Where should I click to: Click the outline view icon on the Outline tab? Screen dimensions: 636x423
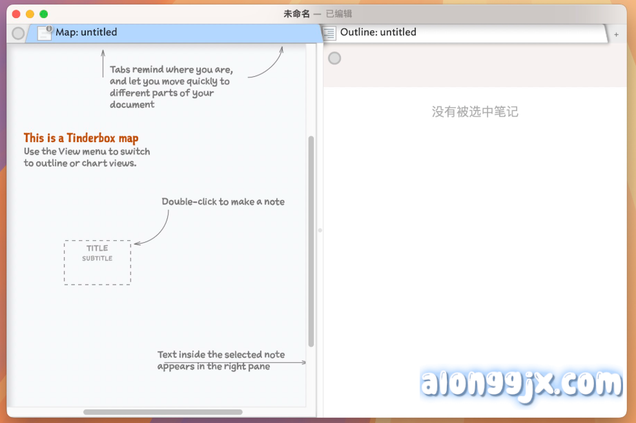329,33
